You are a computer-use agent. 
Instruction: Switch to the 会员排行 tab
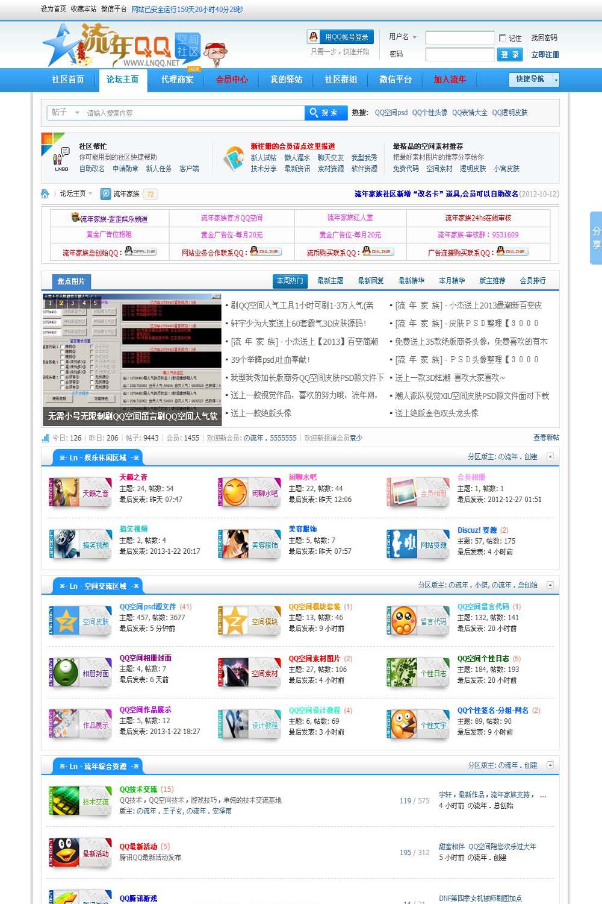(x=533, y=281)
